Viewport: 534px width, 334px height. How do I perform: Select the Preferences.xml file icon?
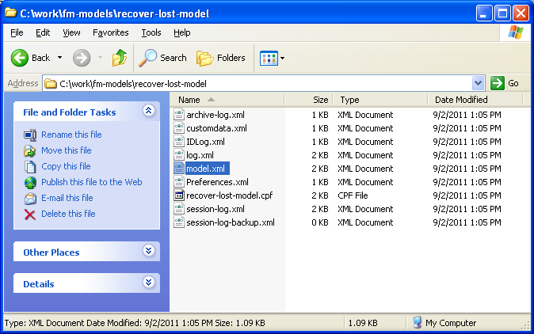coord(179,181)
